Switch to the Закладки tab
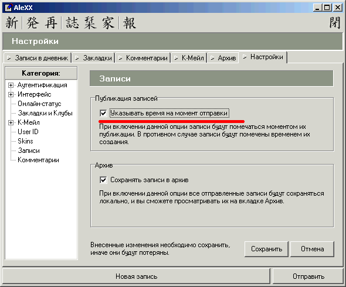Screen dimensions: 346x287 tap(93, 58)
